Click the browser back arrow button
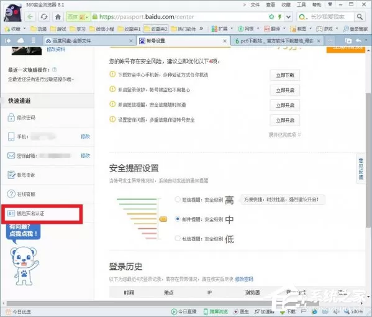This screenshot has width=372, height=317. pos(30,17)
